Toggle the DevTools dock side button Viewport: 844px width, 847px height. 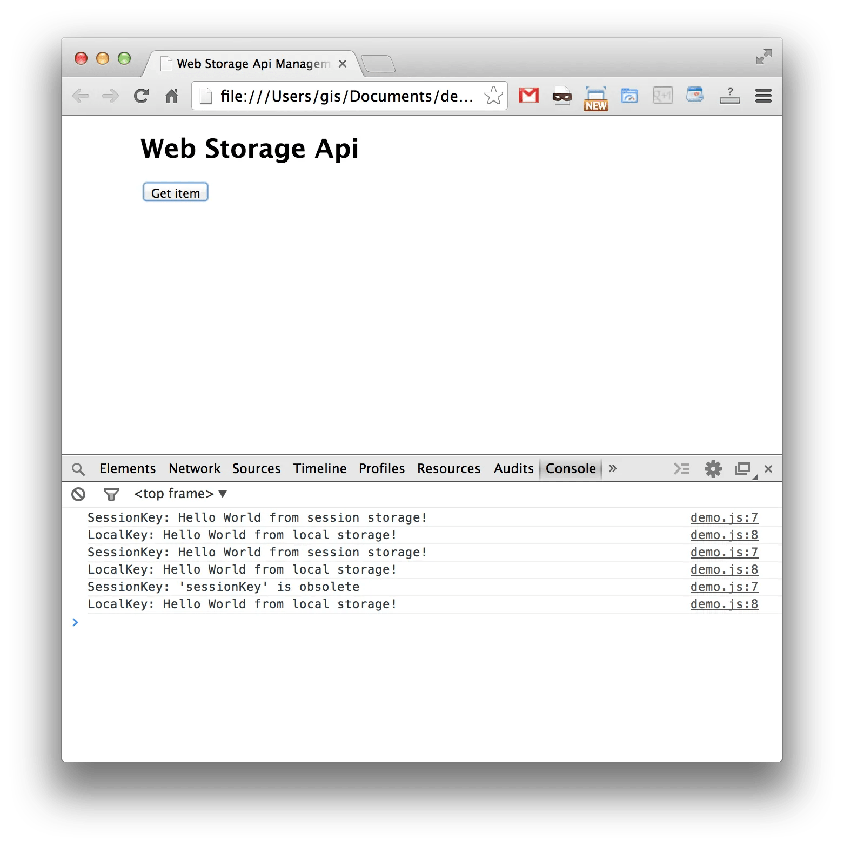tap(743, 469)
